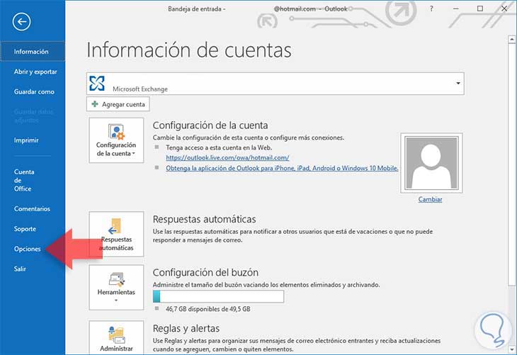The image size is (517, 355).
Task: Expand the account selector dropdown arrow
Action: tap(458, 83)
